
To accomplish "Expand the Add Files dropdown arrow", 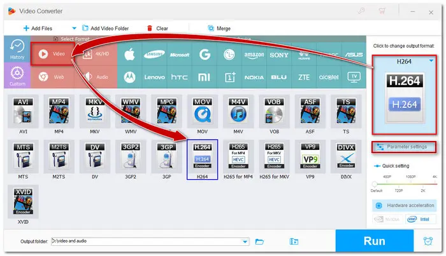I will 75,29.
